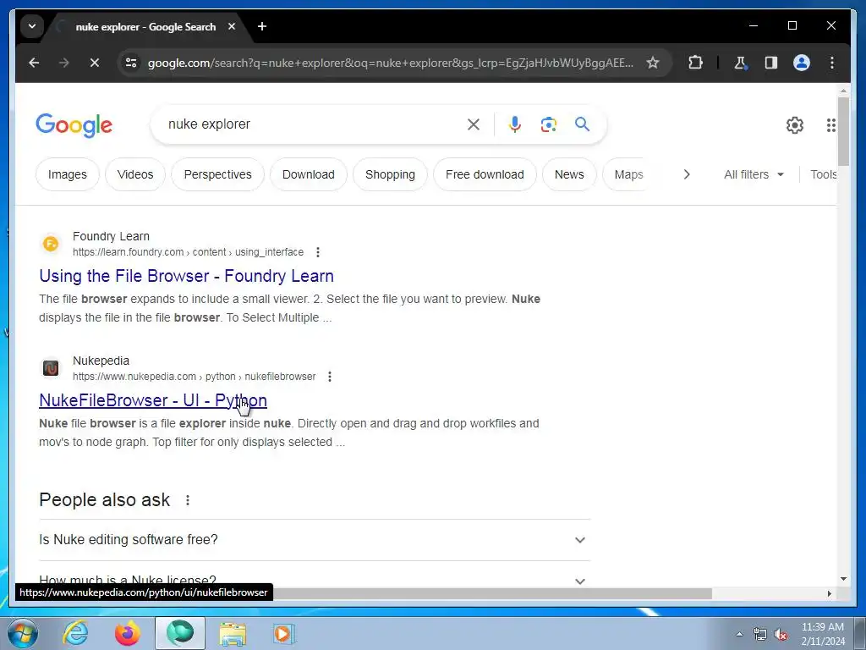Viewport: 866px width, 650px height.
Task: Open NukeFileBrowser - UI - Python link
Action: [153, 400]
